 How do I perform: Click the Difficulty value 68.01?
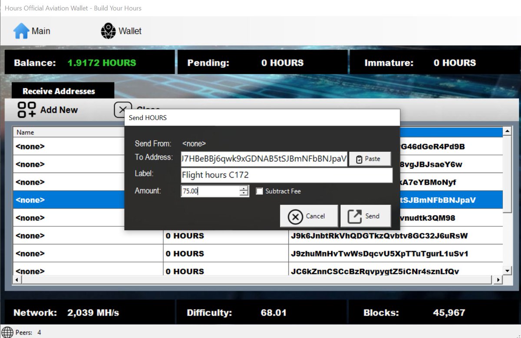pos(274,312)
